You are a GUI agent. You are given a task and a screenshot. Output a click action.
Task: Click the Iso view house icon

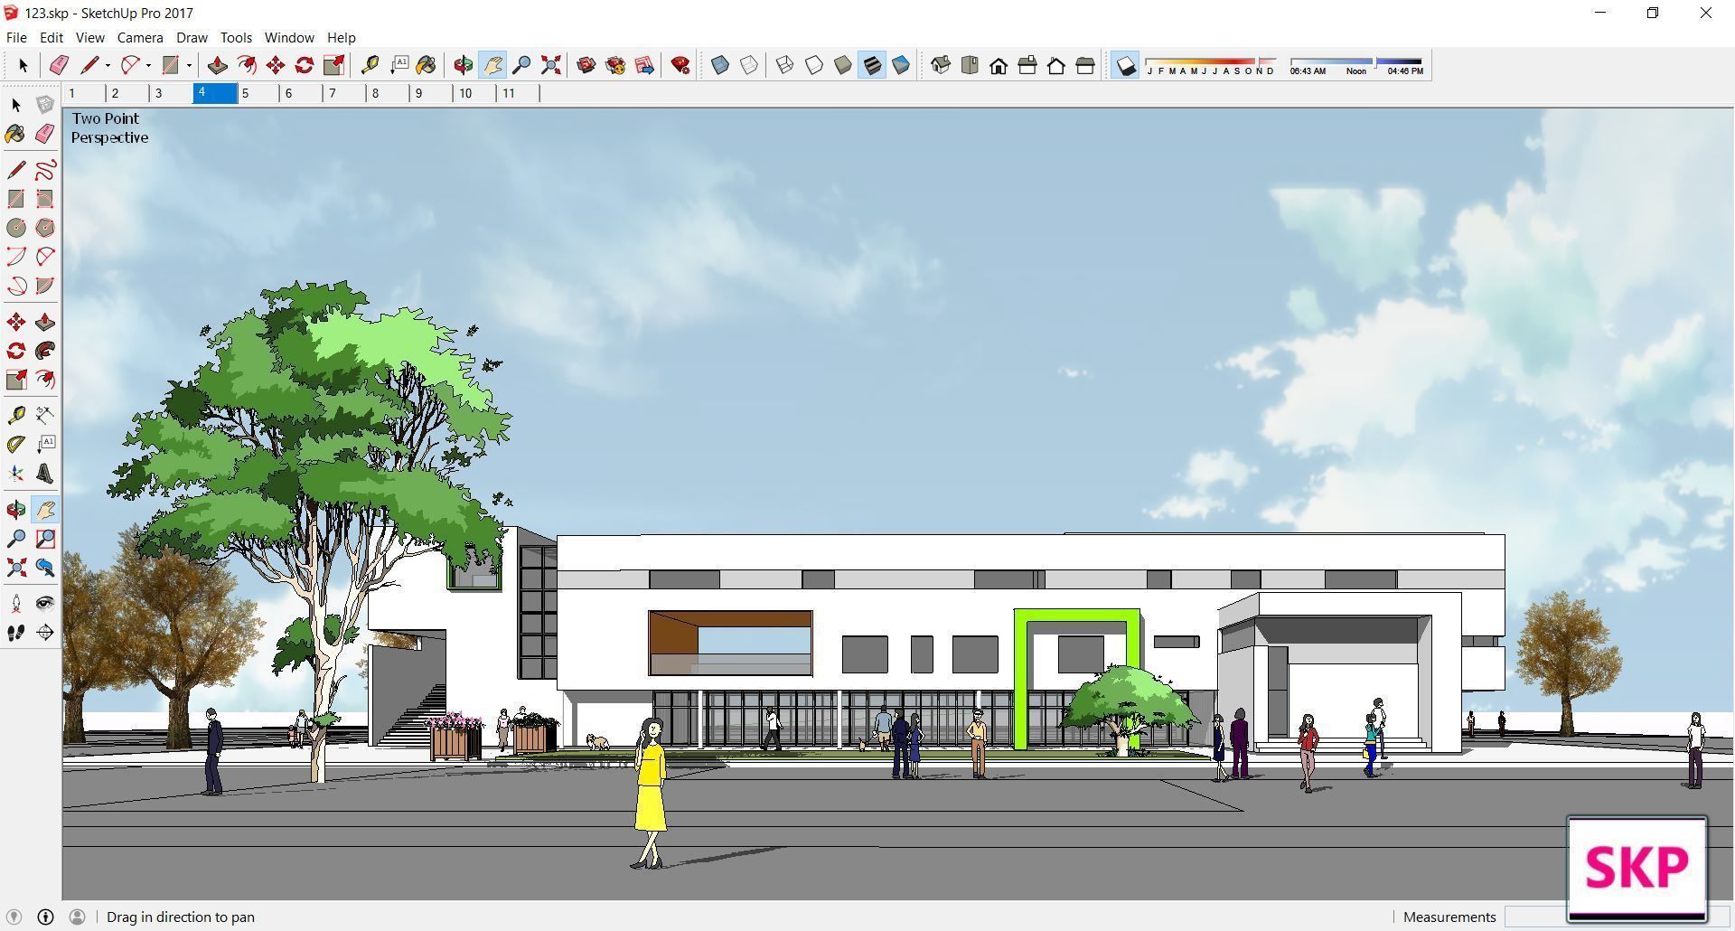(941, 65)
